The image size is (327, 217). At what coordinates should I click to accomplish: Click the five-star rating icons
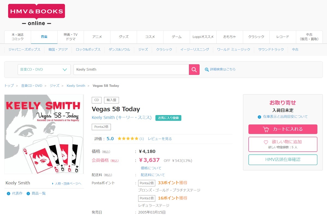[128, 139]
